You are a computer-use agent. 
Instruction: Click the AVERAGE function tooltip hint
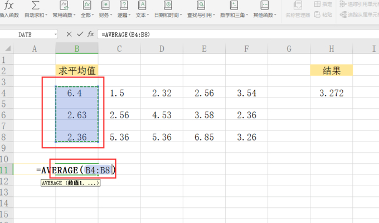coord(70,183)
